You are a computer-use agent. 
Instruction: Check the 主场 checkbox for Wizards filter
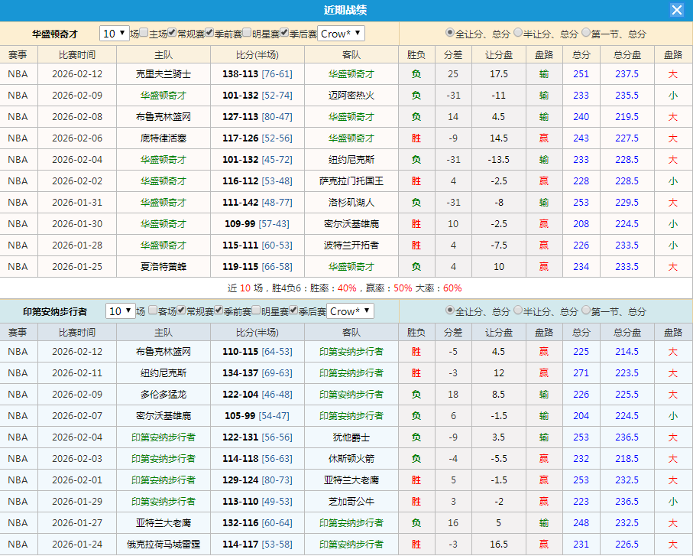coord(142,34)
